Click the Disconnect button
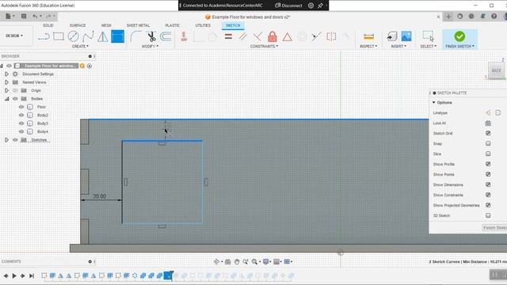Viewport: 507px width, 285px height. tap(288, 6)
